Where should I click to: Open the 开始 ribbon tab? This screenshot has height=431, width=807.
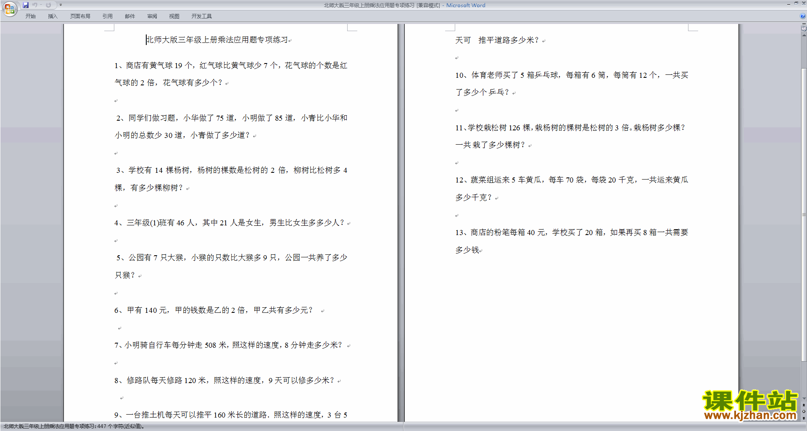[x=30, y=16]
